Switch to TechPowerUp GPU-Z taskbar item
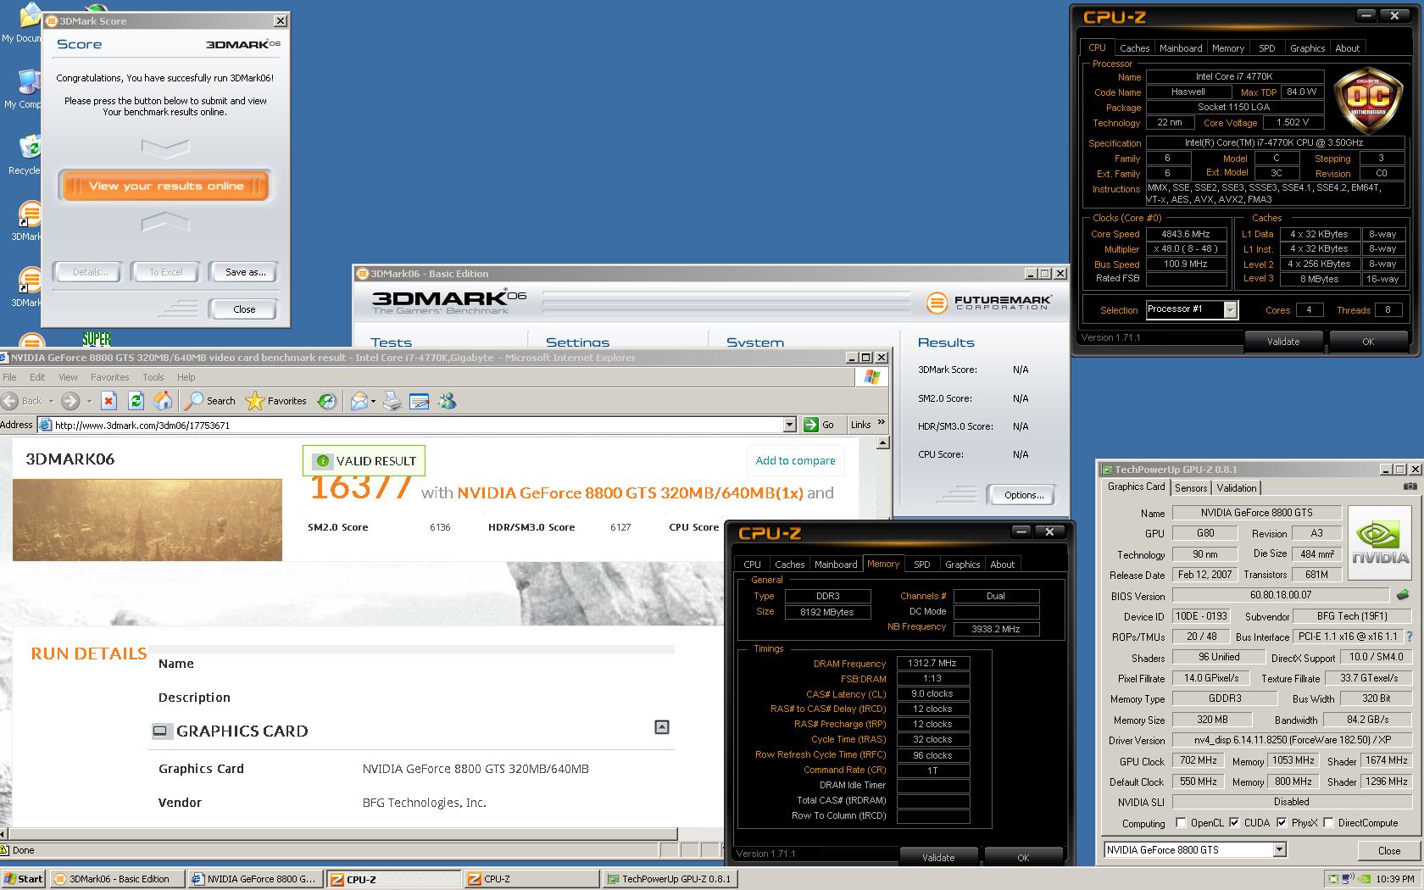This screenshot has height=890, width=1424. point(669,879)
